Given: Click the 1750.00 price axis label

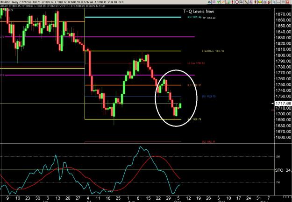Looking at the screenshot, I should [283, 84].
